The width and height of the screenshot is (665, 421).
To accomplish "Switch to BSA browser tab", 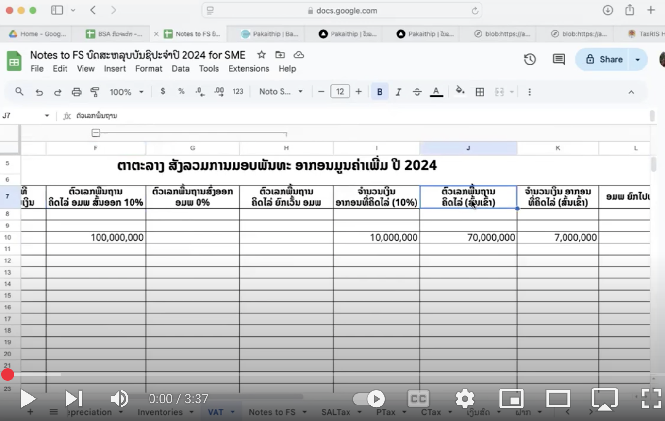I will 115,34.
